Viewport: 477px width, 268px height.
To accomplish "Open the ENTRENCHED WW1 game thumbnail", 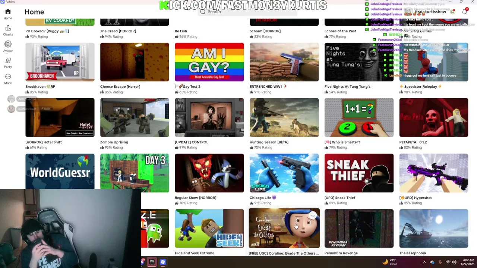I will 284,62.
